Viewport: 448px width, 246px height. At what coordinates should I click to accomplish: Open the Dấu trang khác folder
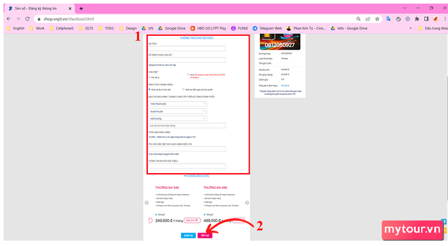click(433, 28)
